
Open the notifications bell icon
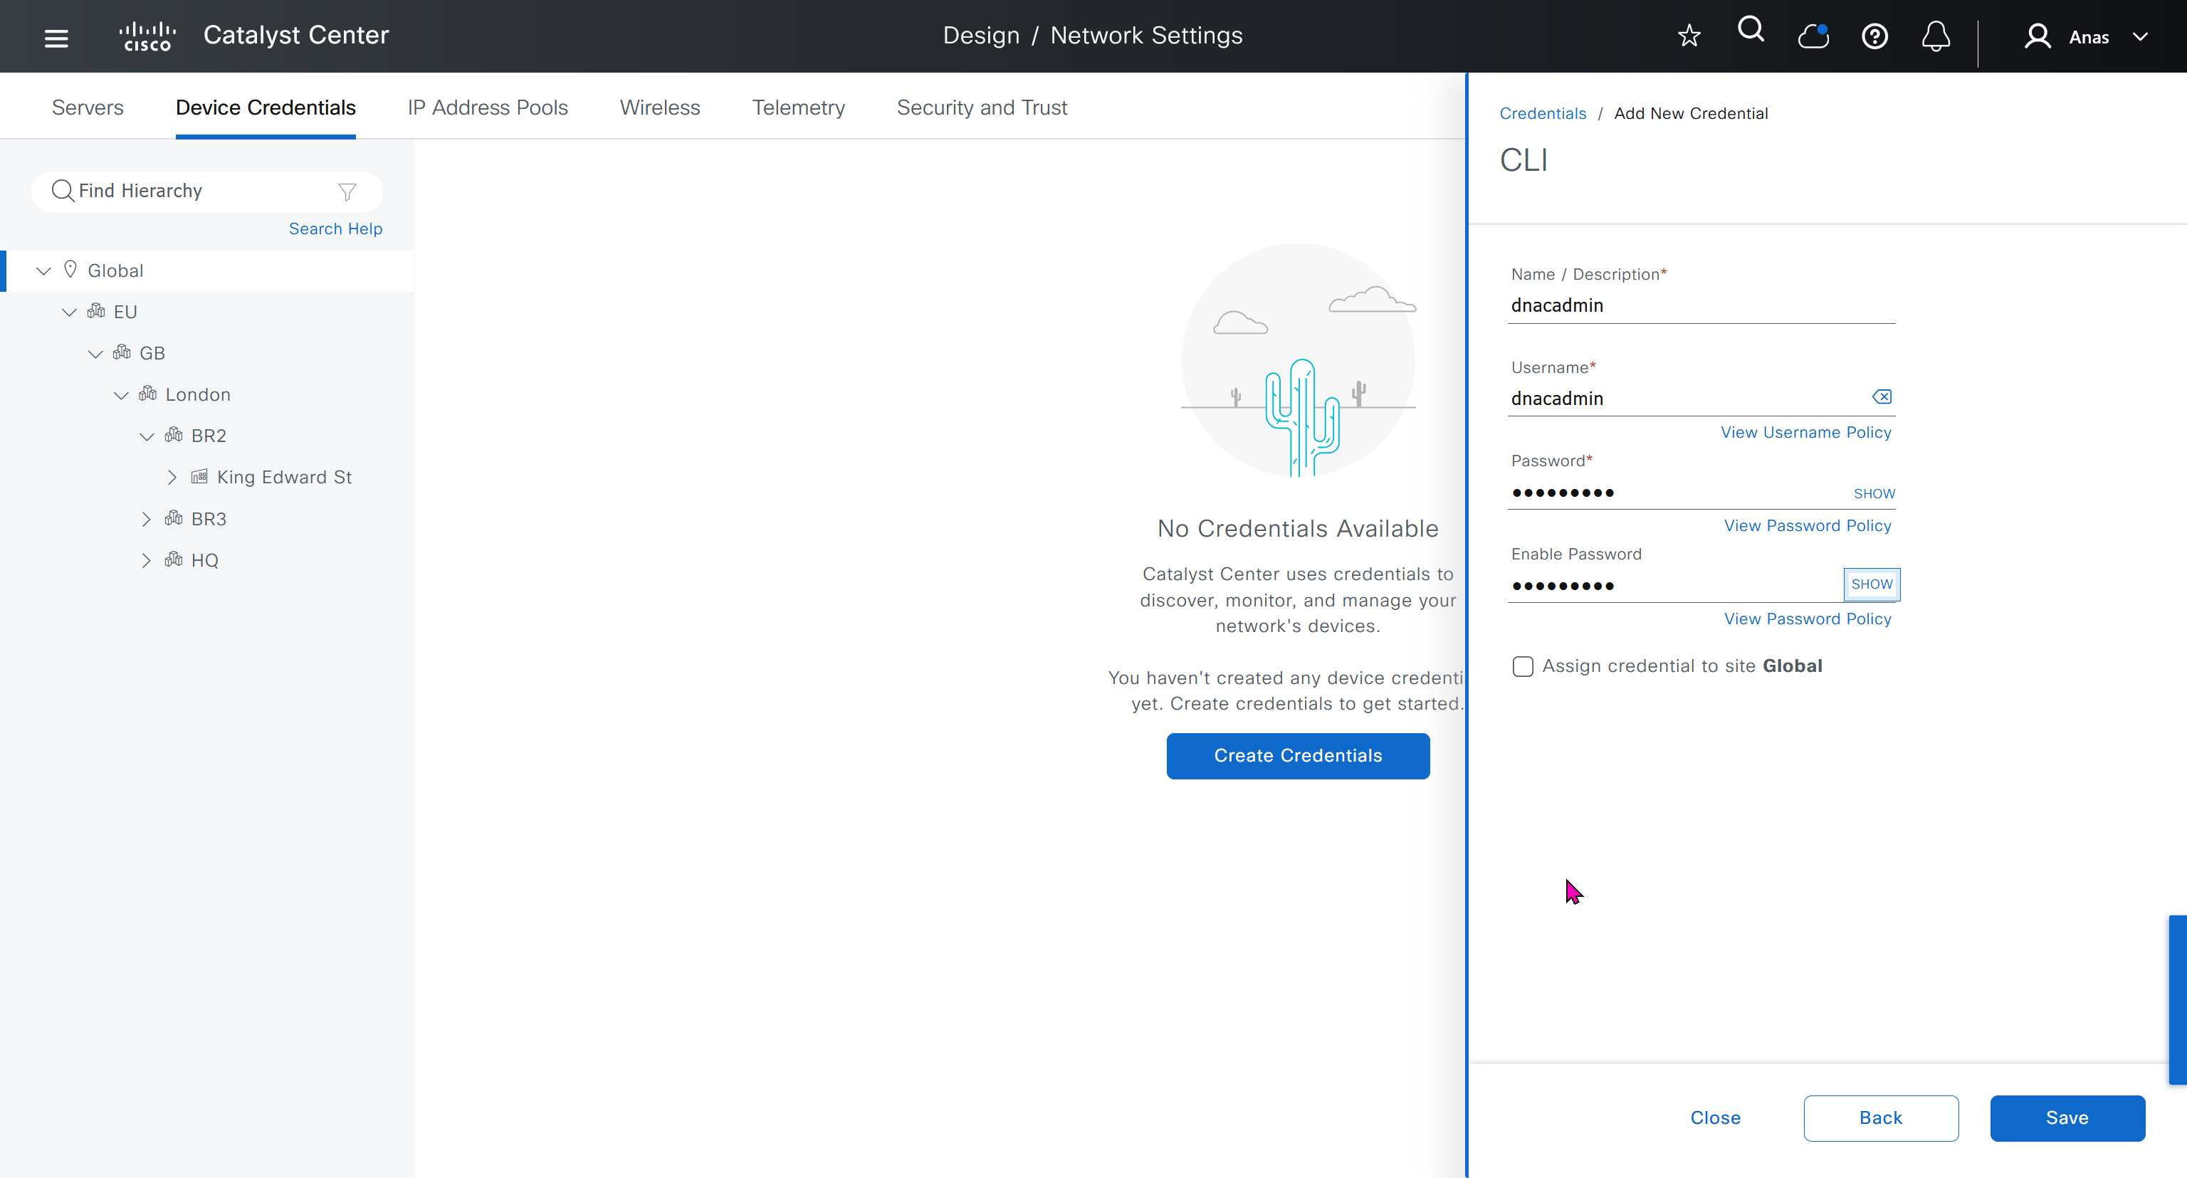[1936, 36]
